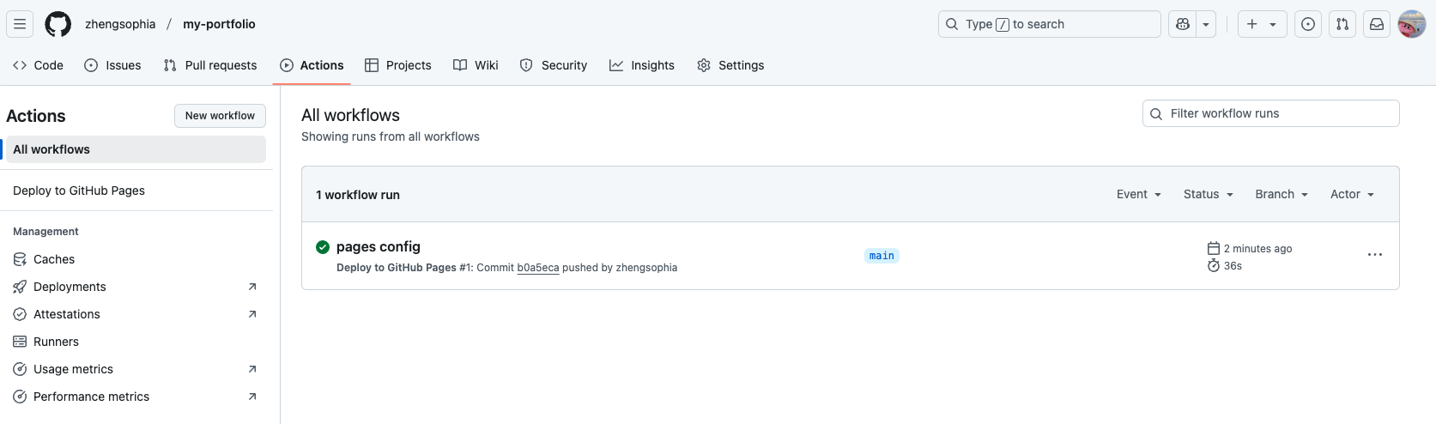This screenshot has height=424, width=1436.
Task: Open the b0a5eca commit link
Action: tap(538, 268)
